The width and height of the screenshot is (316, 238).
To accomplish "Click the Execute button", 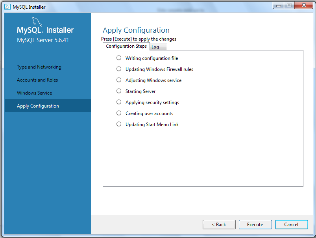I will (x=255, y=225).
